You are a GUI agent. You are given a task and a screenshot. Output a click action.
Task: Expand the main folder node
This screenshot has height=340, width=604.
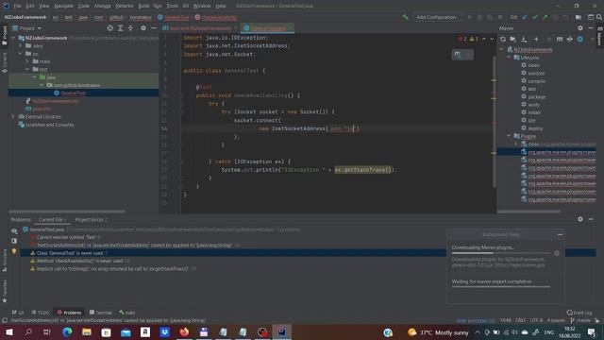click(27, 61)
